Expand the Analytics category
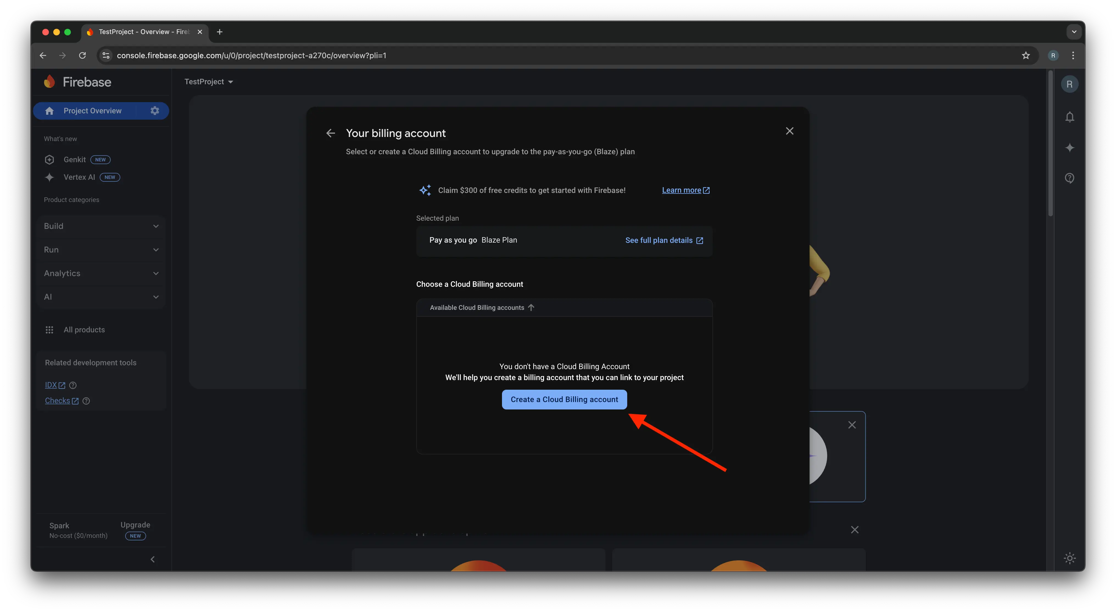 tap(101, 273)
